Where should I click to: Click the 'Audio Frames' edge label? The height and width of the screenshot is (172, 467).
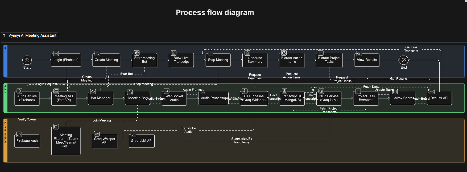coord(192,90)
